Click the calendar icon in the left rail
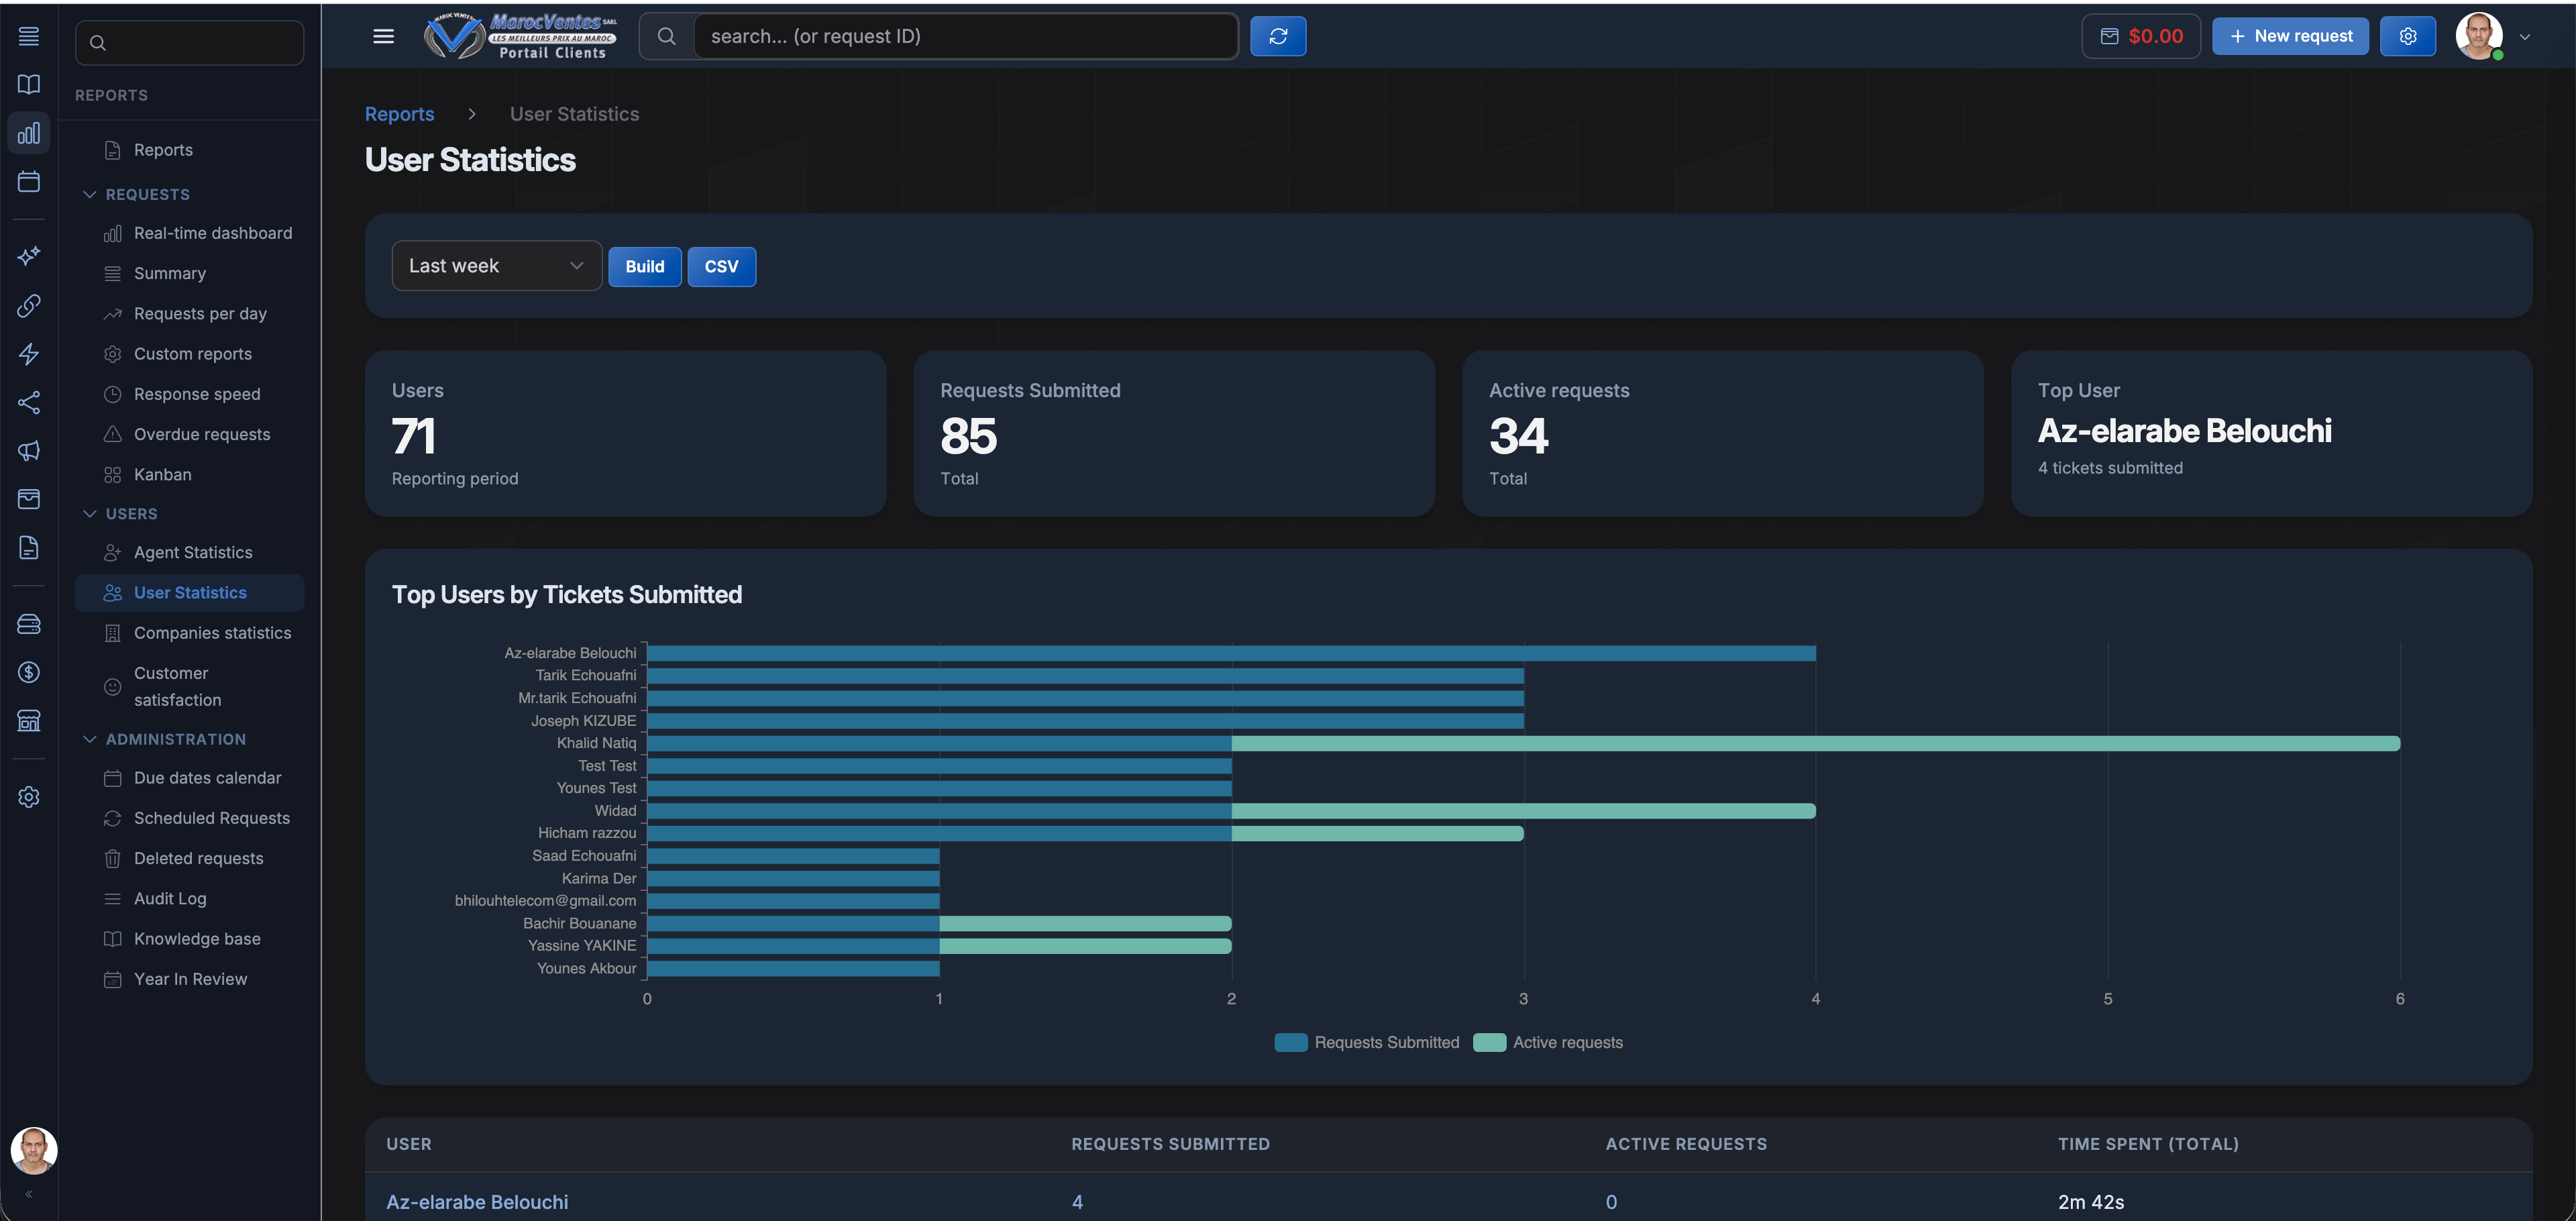Viewport: 2576px width, 1221px height. pyautogui.click(x=28, y=181)
